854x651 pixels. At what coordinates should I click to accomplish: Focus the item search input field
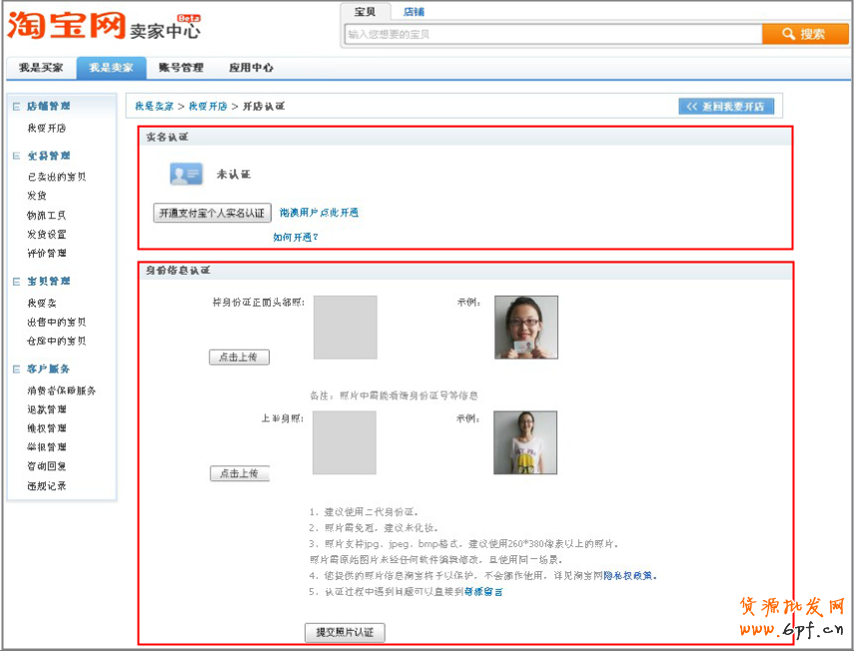552,34
